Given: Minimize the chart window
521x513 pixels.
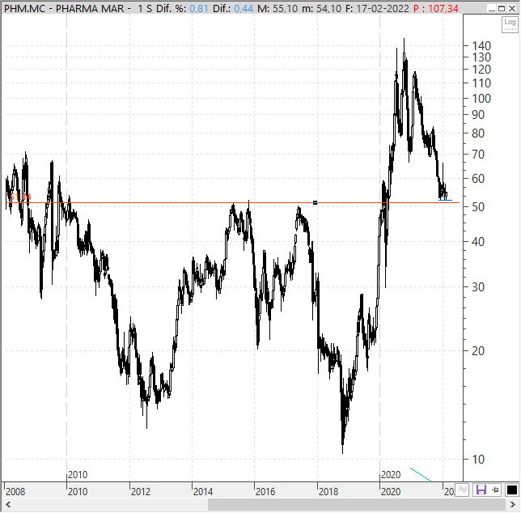Looking at the screenshot, I should [492, 8].
